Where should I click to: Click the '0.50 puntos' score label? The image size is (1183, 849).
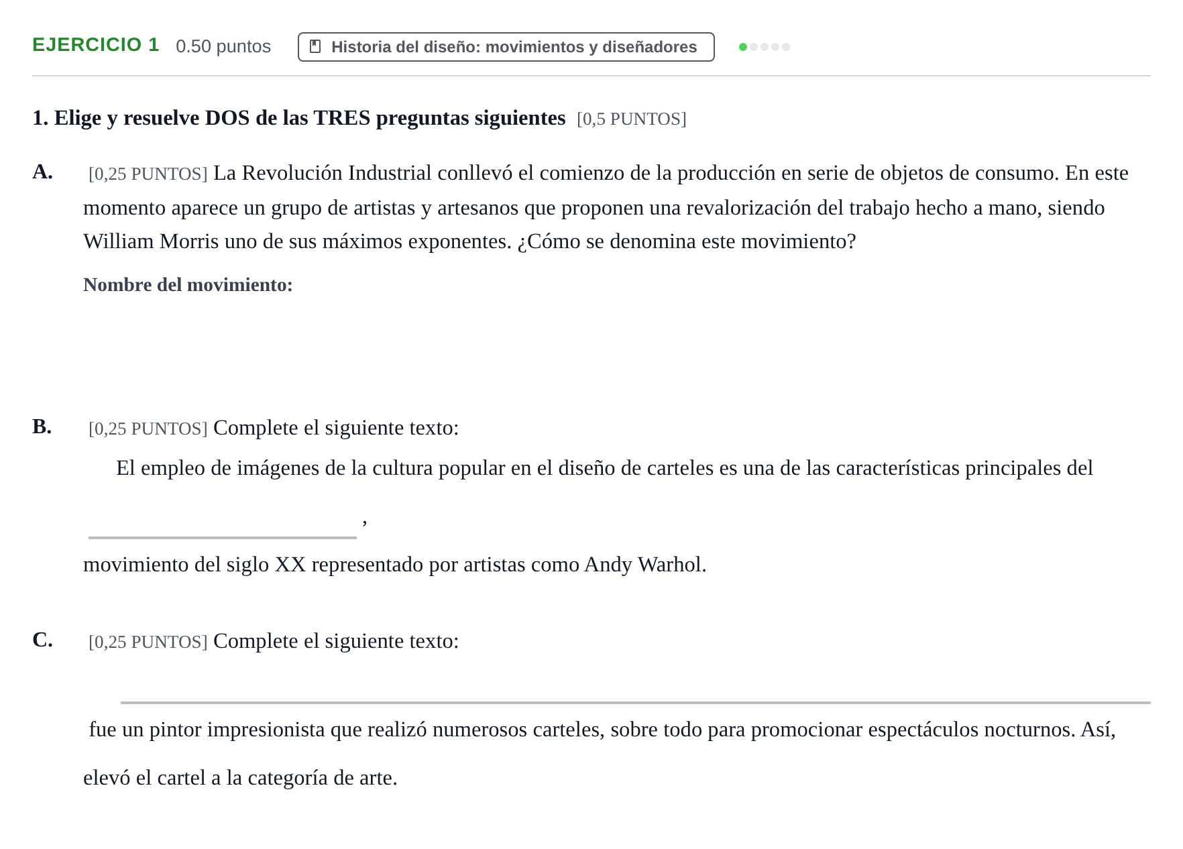point(223,46)
